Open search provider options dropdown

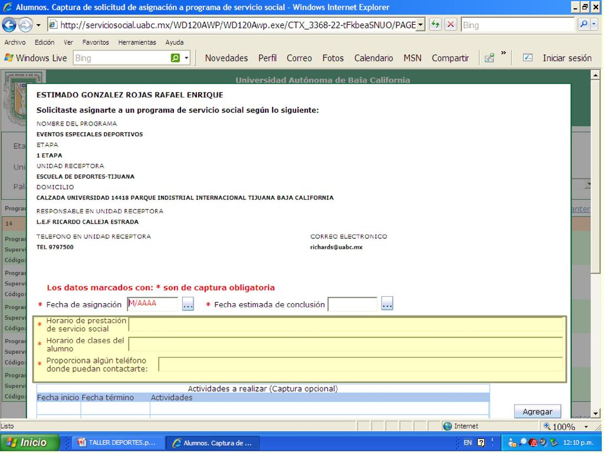click(x=594, y=25)
